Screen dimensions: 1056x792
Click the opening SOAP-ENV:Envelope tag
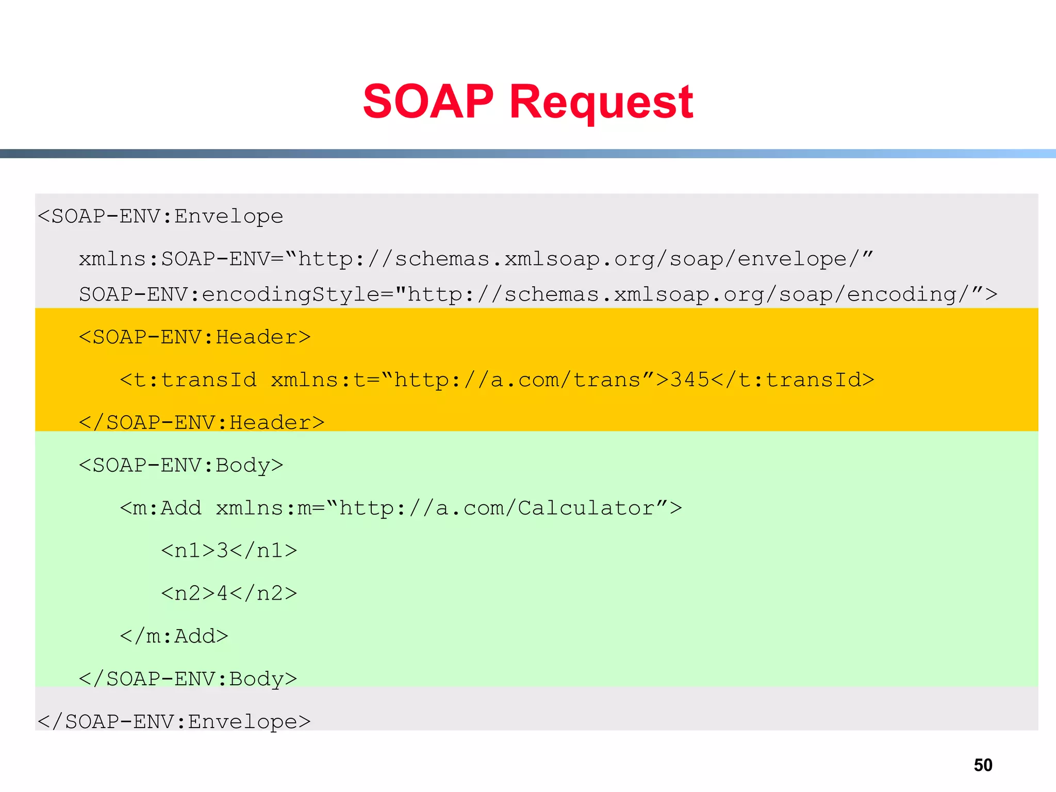tap(160, 216)
